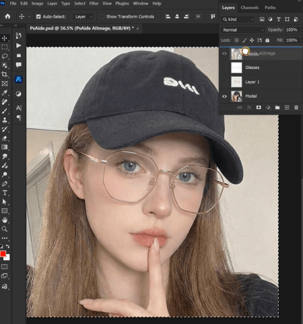Select the Smudge tool

(x=5, y=156)
